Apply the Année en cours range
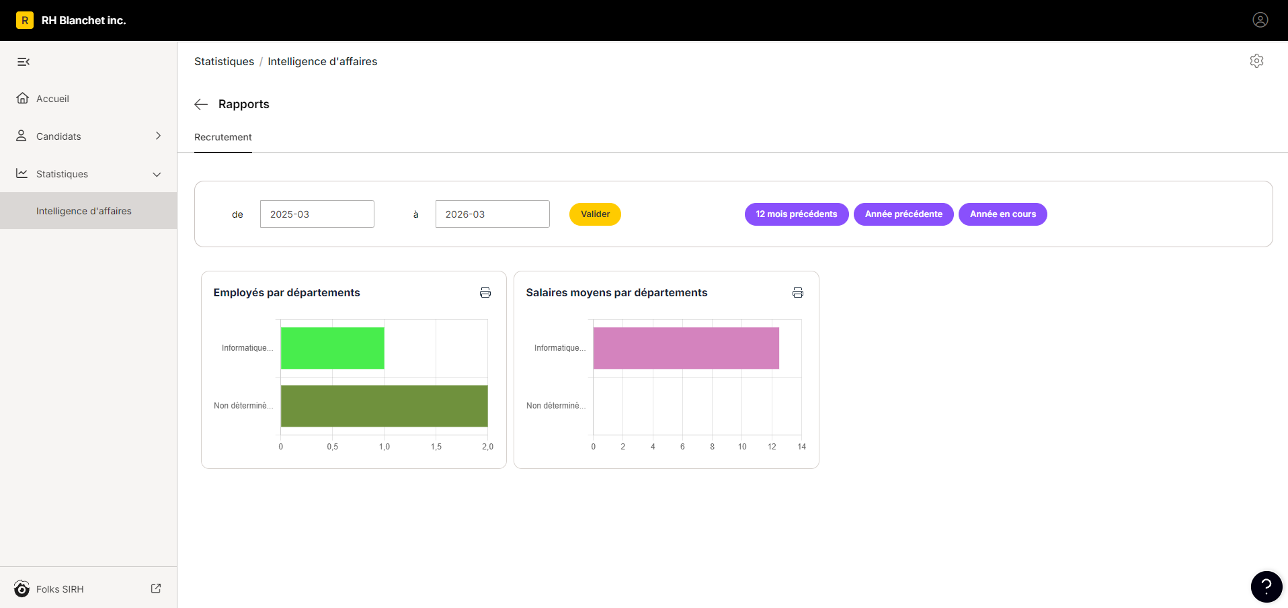This screenshot has width=1288, height=608. [1003, 214]
